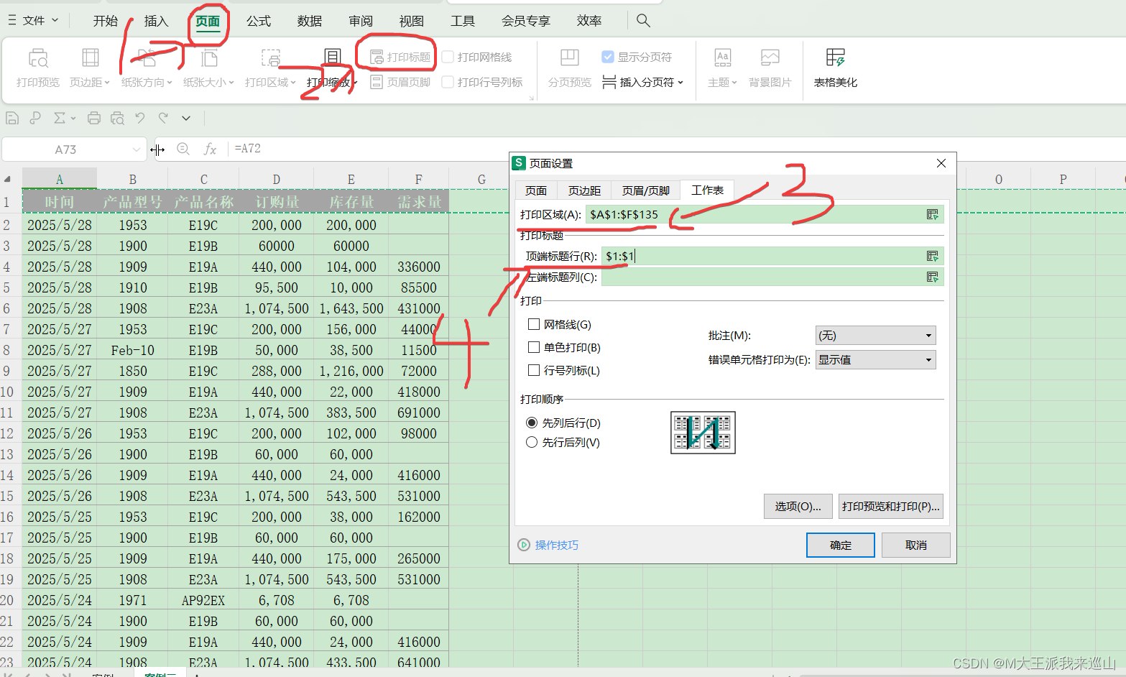Click the quick toolbar print preview icon
The image size is (1126, 677).
(118, 118)
